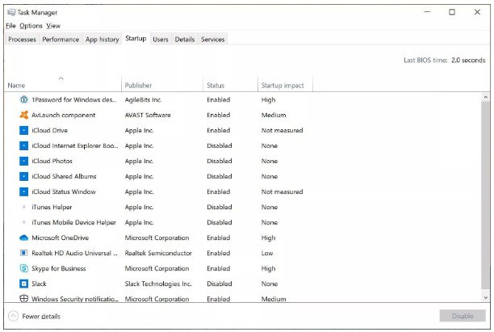
Task: Click the Low startup impact value
Action: tap(267, 253)
